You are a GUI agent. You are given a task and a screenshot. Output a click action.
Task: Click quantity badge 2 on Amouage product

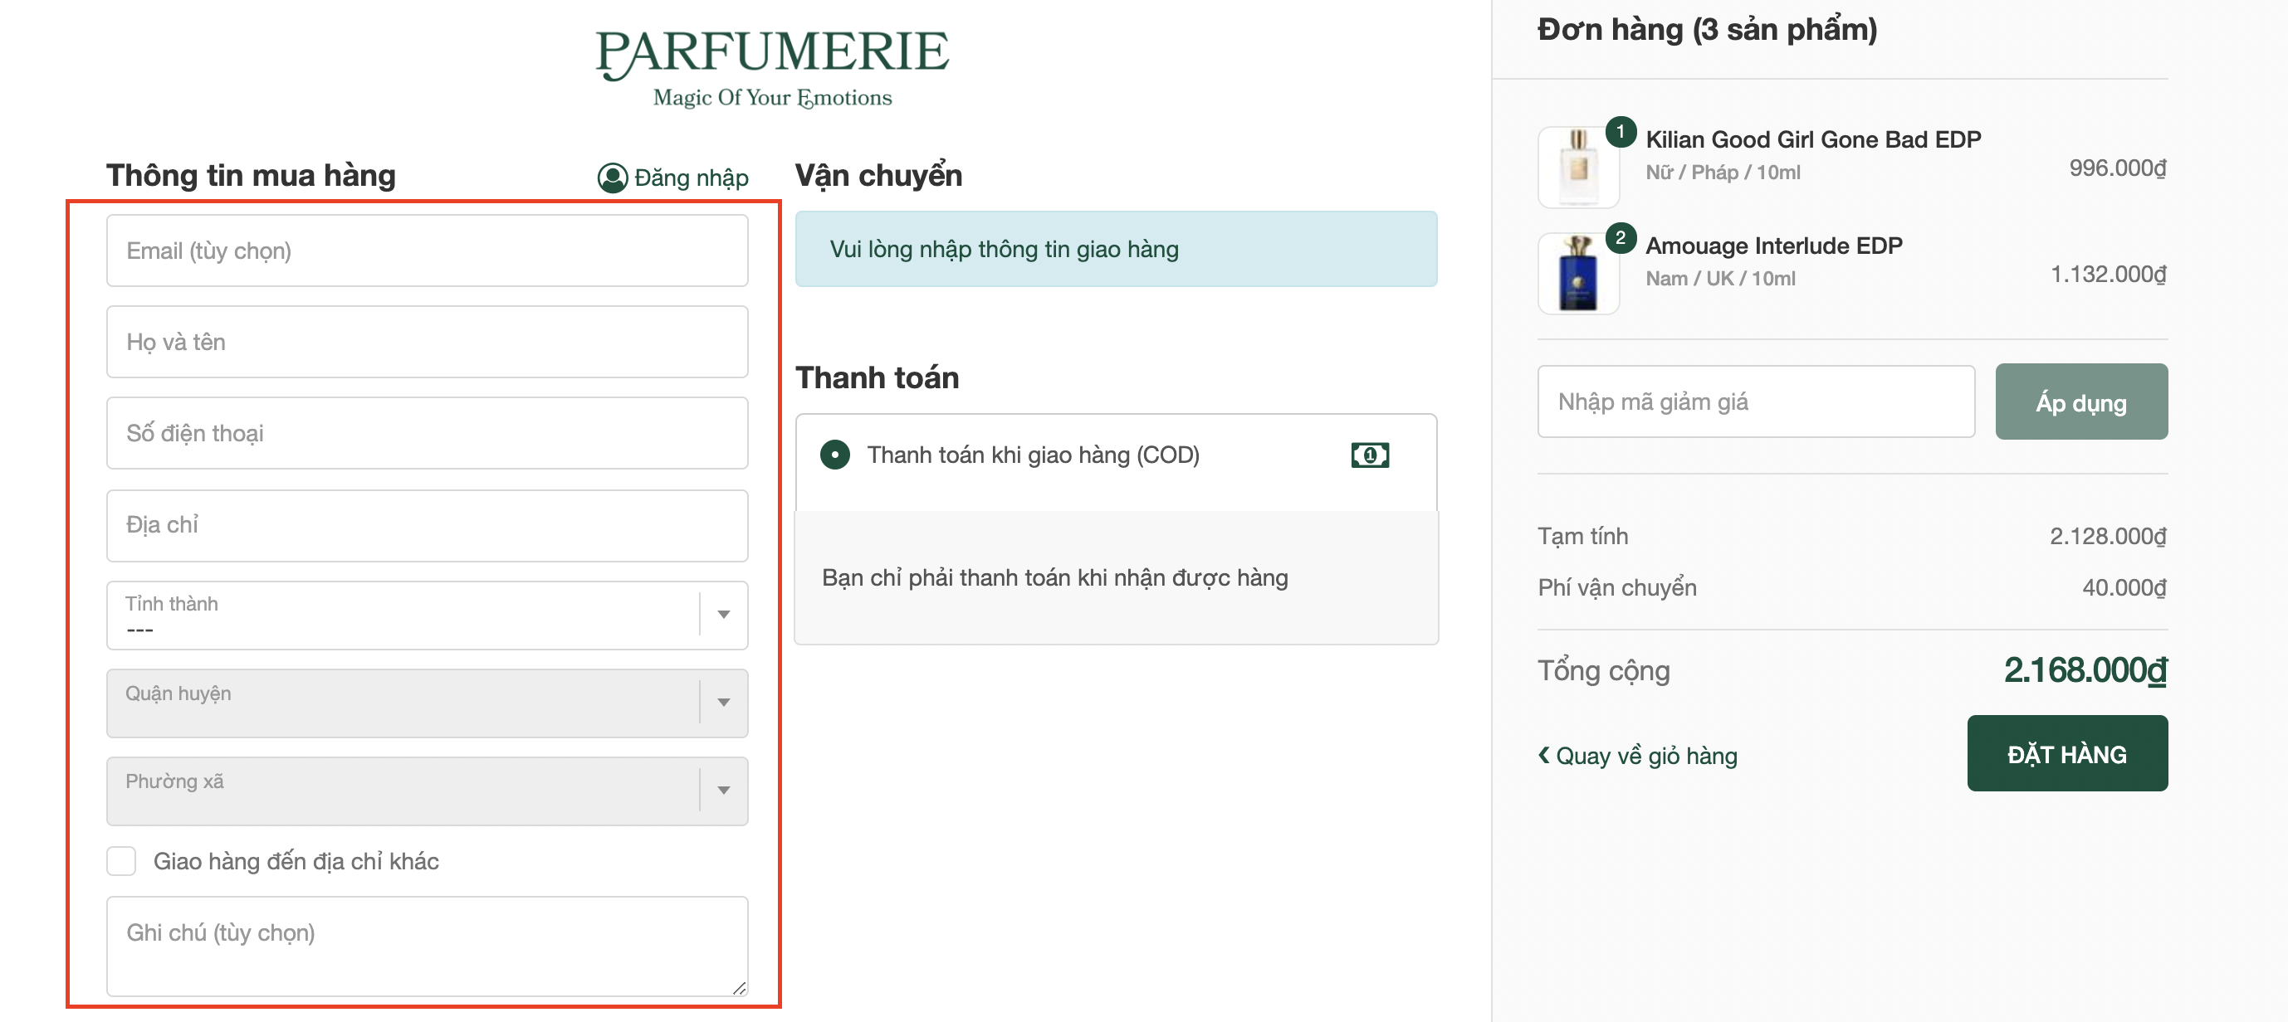pyautogui.click(x=1620, y=238)
